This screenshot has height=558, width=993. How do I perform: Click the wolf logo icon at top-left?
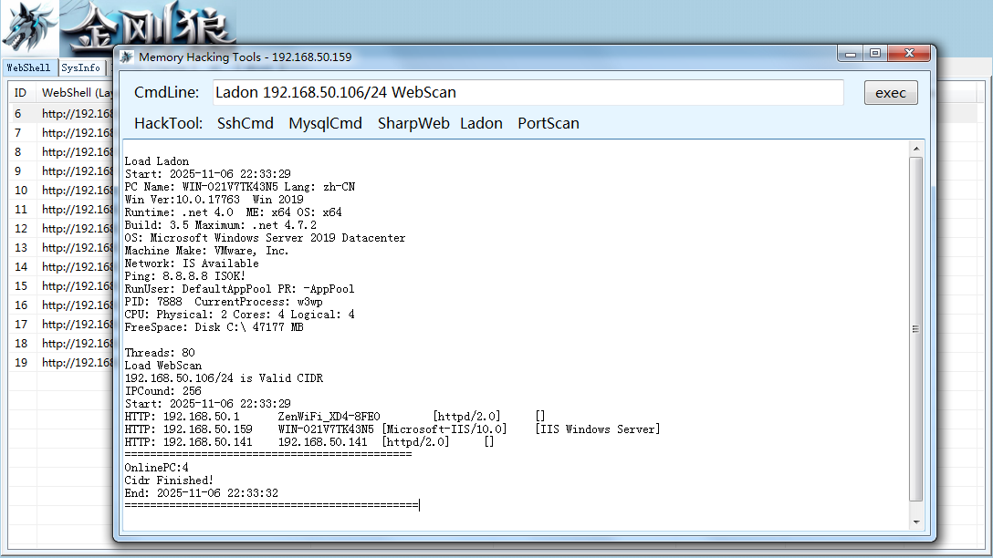click(x=30, y=27)
